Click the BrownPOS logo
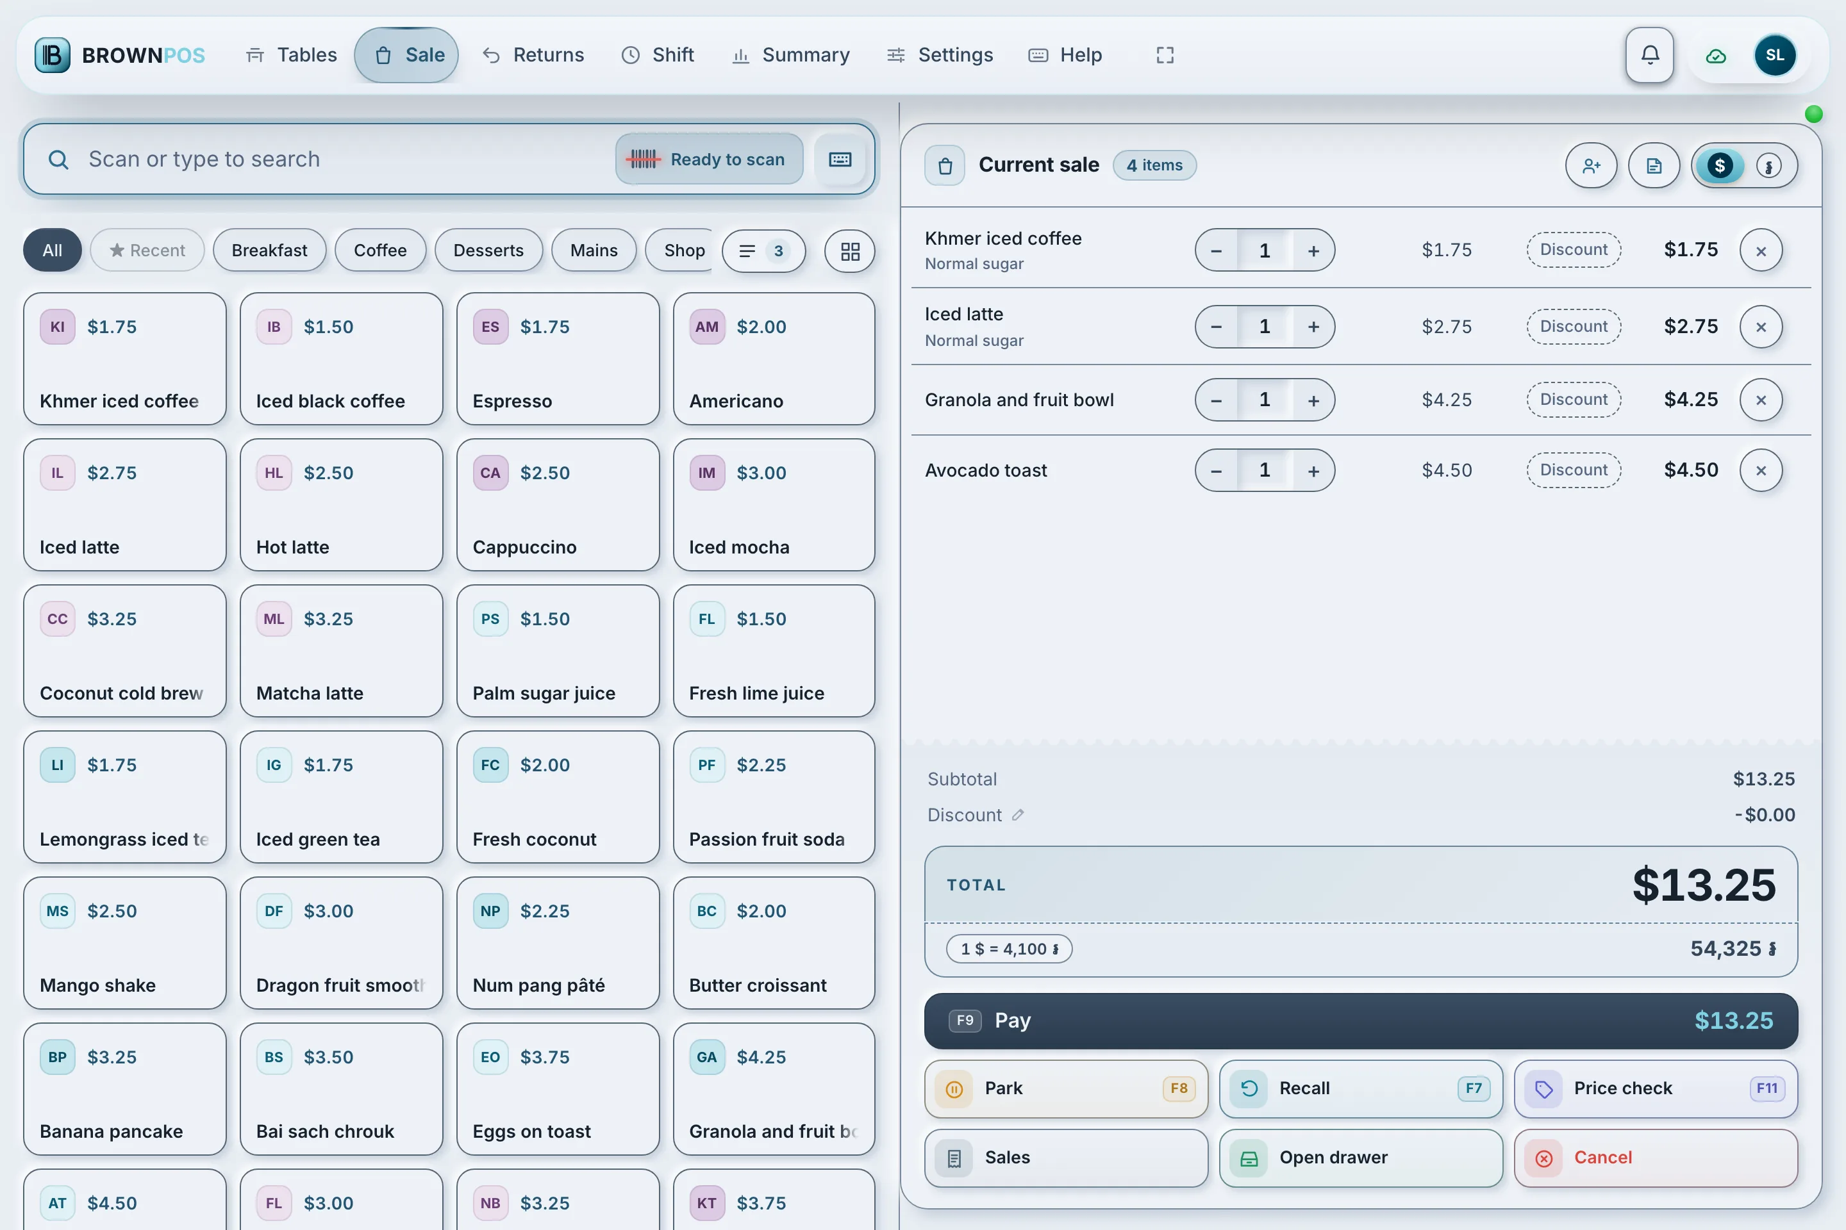1846x1230 pixels. coord(119,55)
